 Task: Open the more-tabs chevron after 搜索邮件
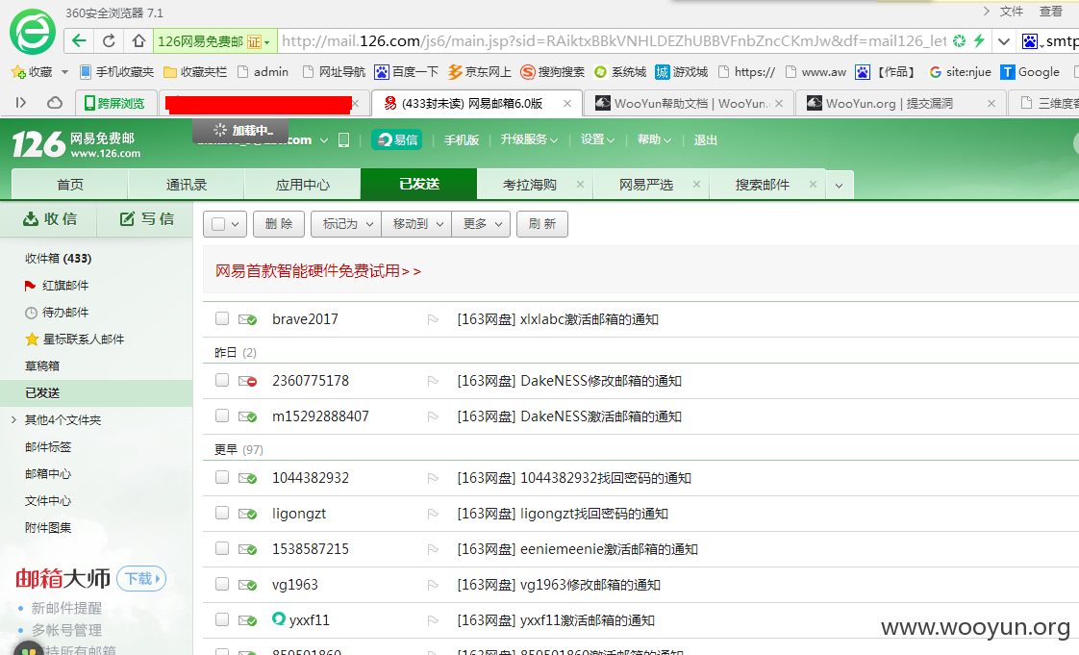pyautogui.click(x=839, y=185)
